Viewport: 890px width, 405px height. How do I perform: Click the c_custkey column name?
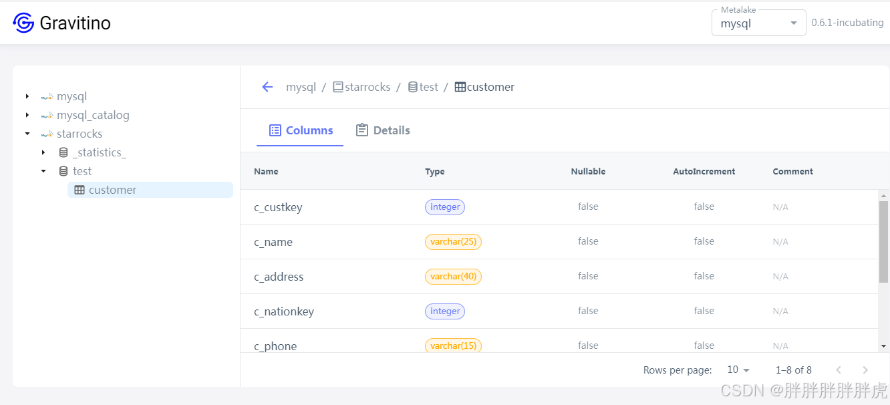278,207
